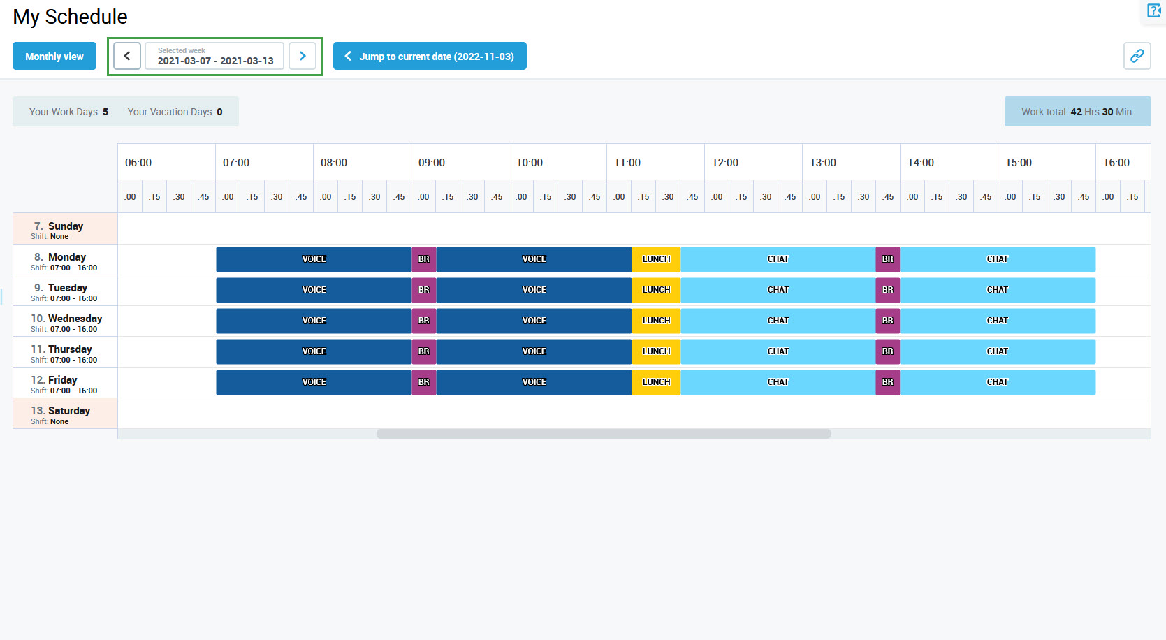Copy schedule link icon

[x=1137, y=56]
